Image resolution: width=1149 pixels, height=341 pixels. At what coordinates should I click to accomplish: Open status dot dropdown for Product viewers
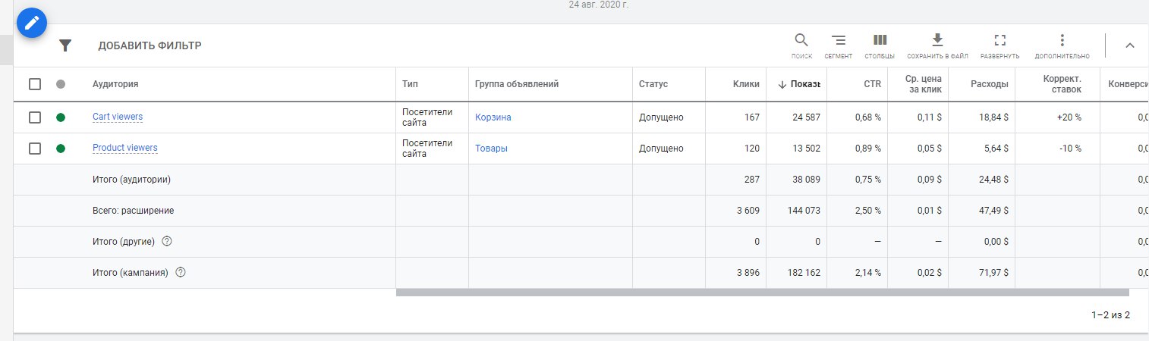click(61, 149)
